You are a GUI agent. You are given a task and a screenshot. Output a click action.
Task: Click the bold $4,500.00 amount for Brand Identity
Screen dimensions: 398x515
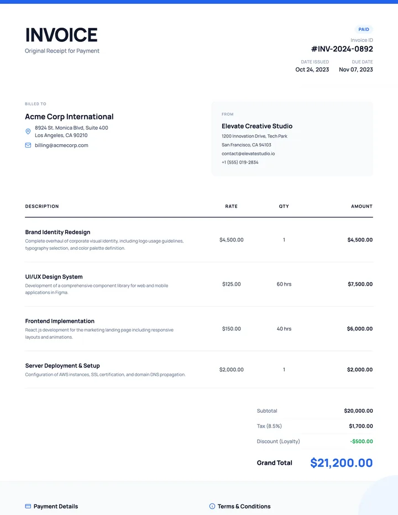coord(360,240)
